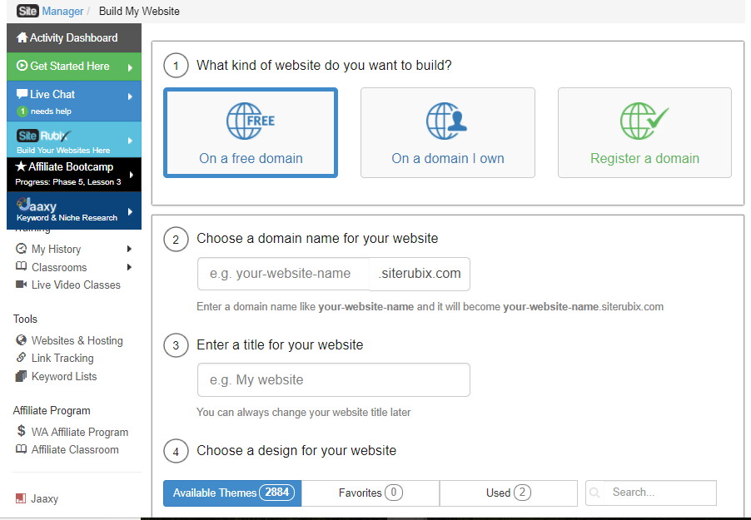Switch to the Favorites themes tab
This screenshot has height=520, width=751.
pyautogui.click(x=371, y=493)
